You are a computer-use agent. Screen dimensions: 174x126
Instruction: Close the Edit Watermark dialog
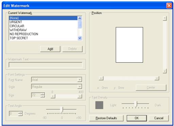click(169, 5)
